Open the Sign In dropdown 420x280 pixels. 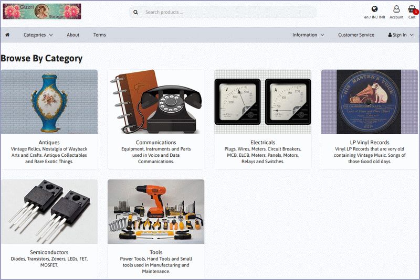401,35
